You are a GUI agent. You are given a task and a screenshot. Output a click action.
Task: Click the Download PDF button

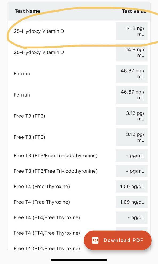pyautogui.click(x=118, y=240)
